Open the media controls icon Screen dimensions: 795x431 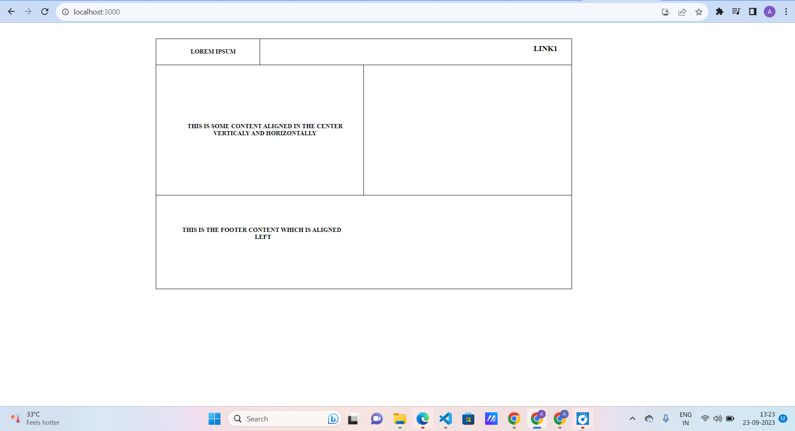pyautogui.click(x=736, y=12)
